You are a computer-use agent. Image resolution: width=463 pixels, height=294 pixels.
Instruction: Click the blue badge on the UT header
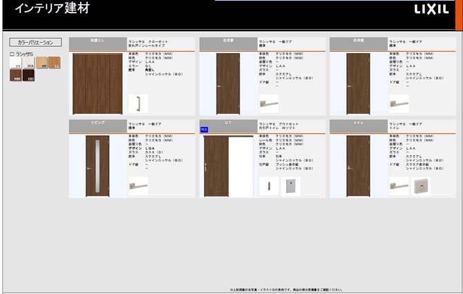tap(204, 130)
